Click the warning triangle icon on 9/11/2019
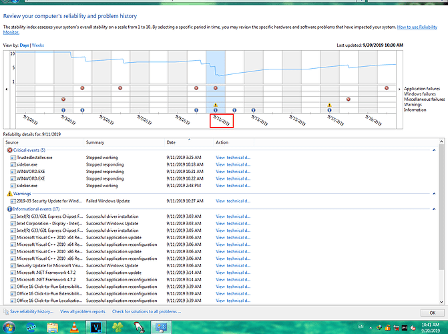 (x=216, y=105)
